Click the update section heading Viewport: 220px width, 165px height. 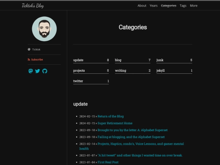coord(80,104)
